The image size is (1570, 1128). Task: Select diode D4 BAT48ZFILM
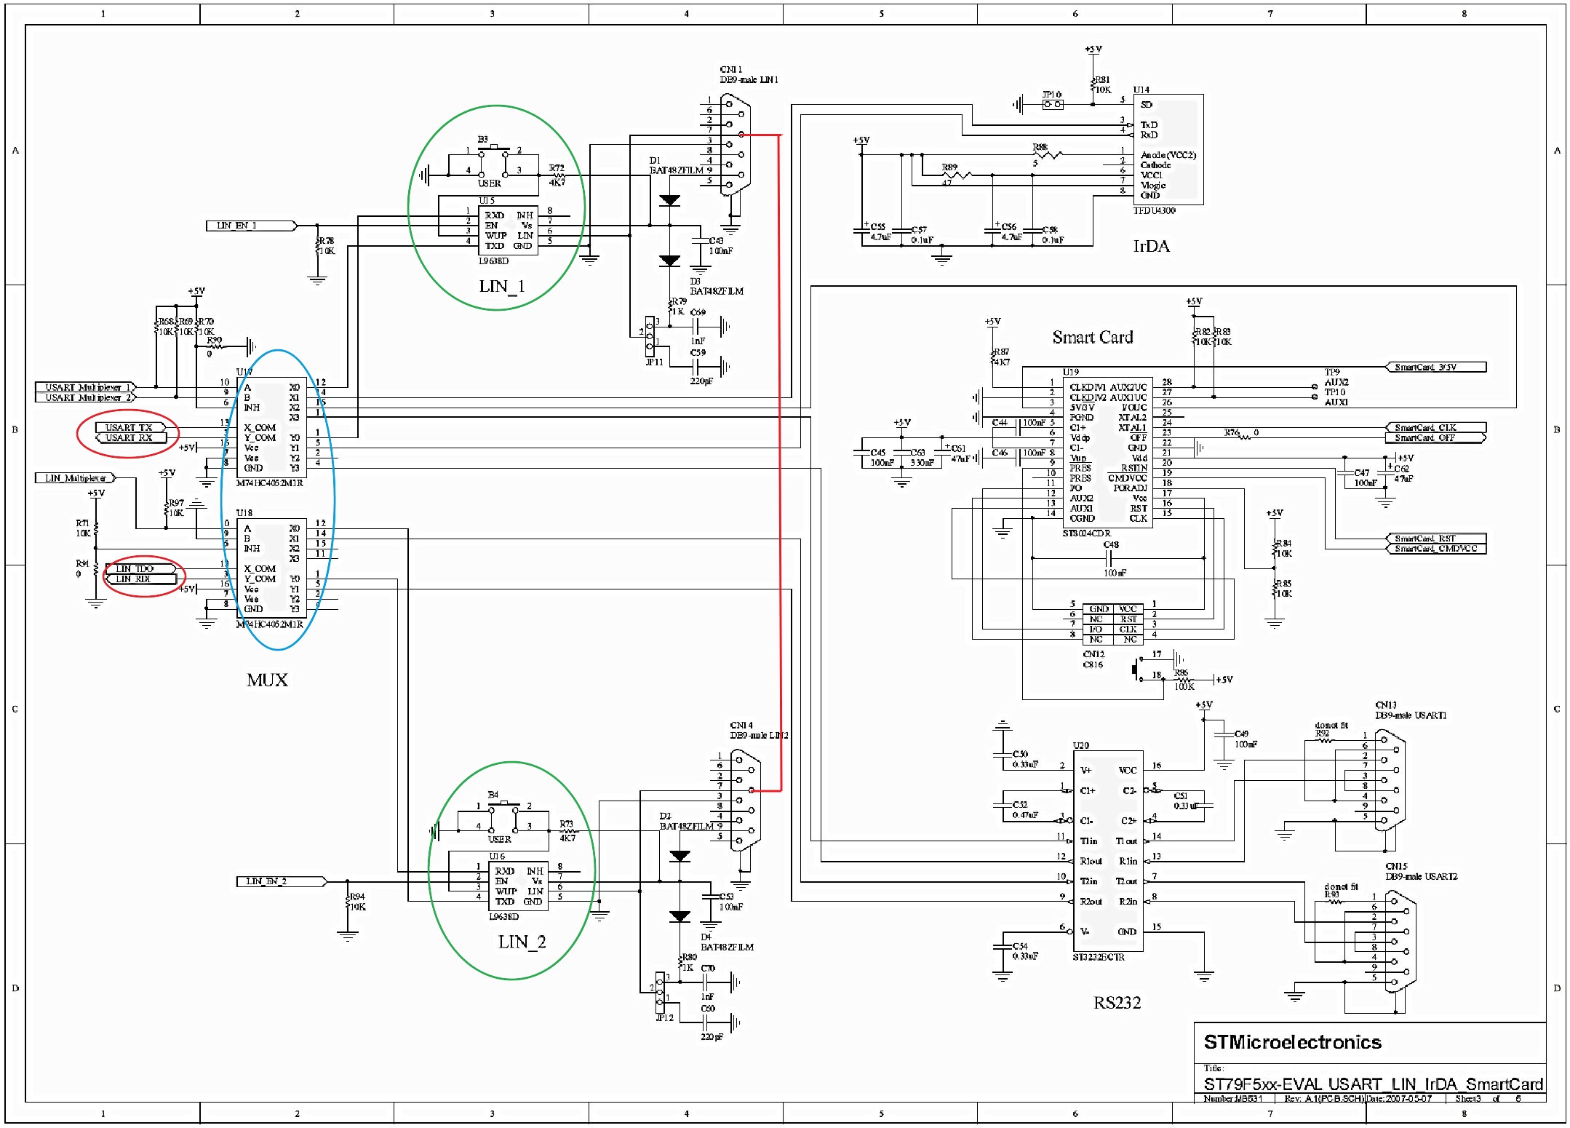680,916
